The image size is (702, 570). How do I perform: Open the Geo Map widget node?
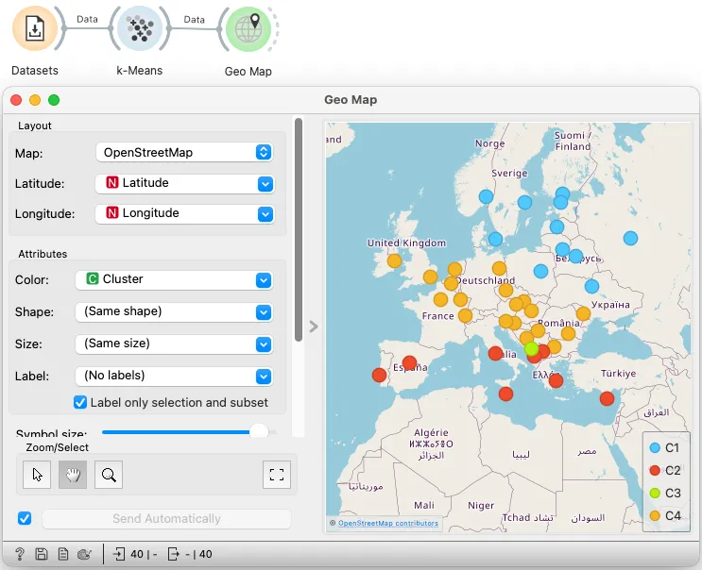point(248,29)
